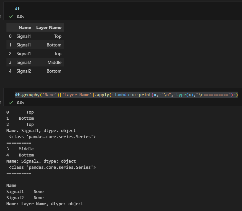This screenshot has height=211, width=242.
Task: Click the 'Signal2 None' result line
Action: point(25,198)
